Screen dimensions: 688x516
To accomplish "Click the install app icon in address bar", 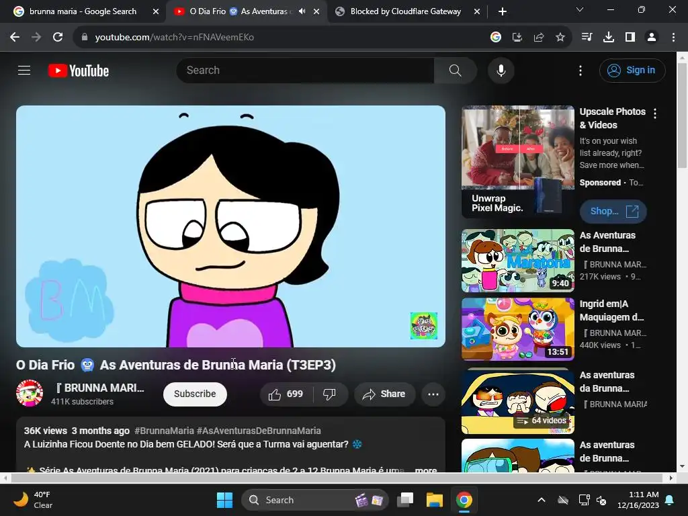I will pyautogui.click(x=517, y=38).
